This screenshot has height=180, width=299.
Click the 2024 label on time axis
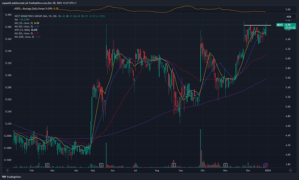click(x=267, y=170)
